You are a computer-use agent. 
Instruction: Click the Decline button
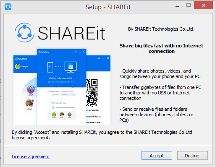(x=192, y=155)
